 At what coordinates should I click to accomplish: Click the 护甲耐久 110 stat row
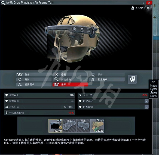pos(39,95)
